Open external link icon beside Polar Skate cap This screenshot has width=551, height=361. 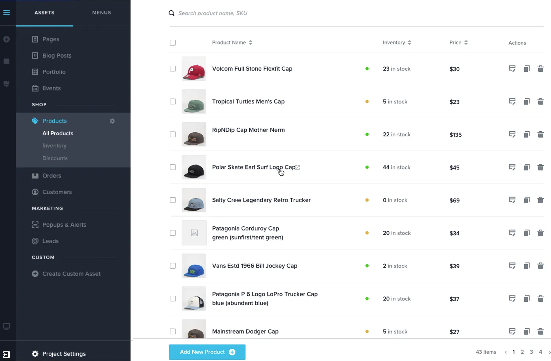click(x=297, y=167)
